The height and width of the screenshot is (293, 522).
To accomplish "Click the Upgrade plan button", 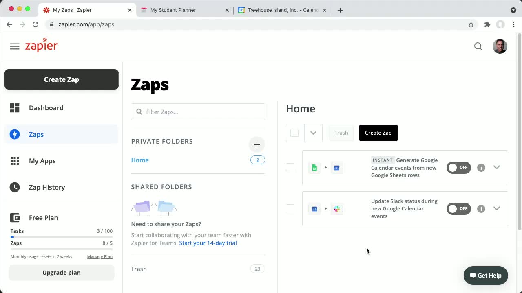I will (62, 273).
